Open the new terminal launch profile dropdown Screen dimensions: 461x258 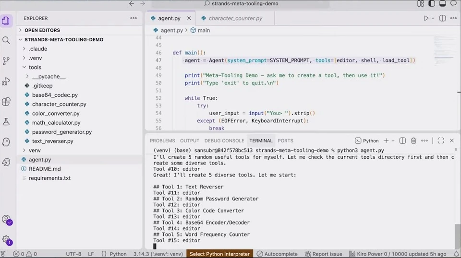(x=393, y=141)
